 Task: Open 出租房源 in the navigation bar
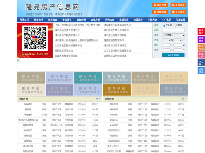click(x=95, y=20)
